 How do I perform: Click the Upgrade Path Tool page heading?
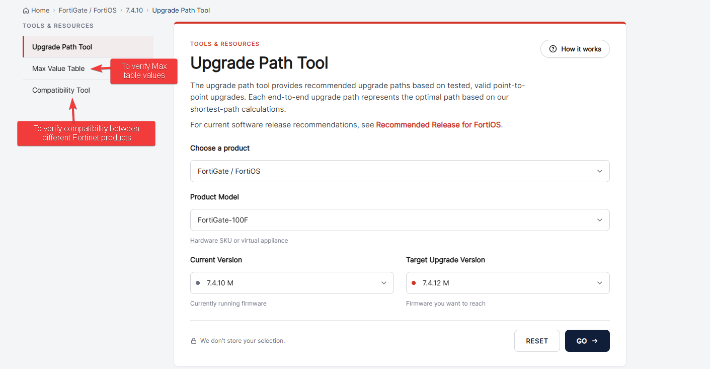(x=259, y=63)
